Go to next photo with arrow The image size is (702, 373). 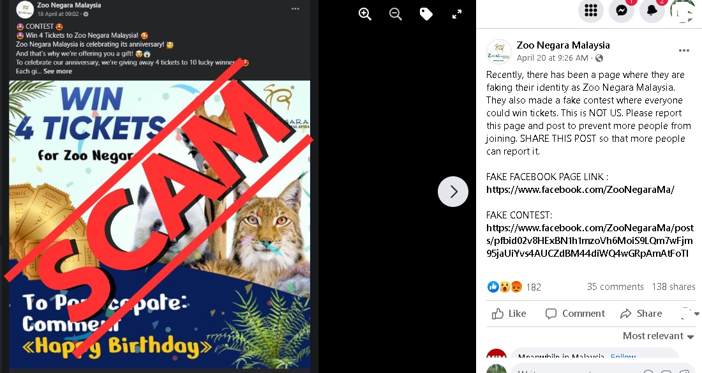click(x=453, y=192)
